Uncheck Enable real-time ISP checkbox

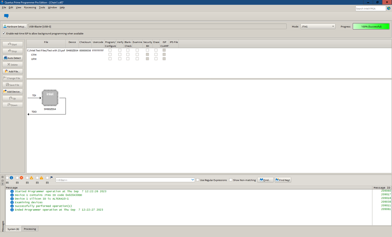click(x=4, y=34)
